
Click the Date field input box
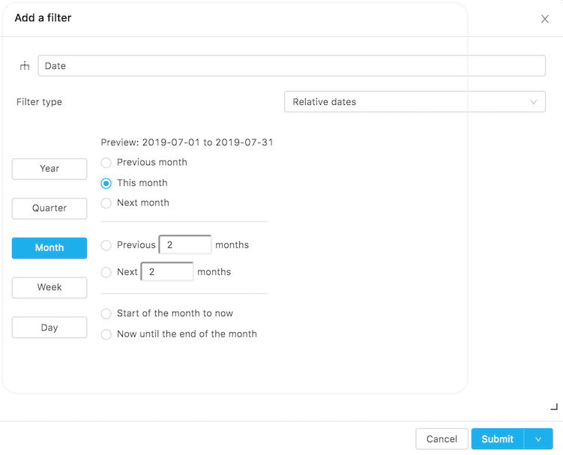pyautogui.click(x=291, y=66)
